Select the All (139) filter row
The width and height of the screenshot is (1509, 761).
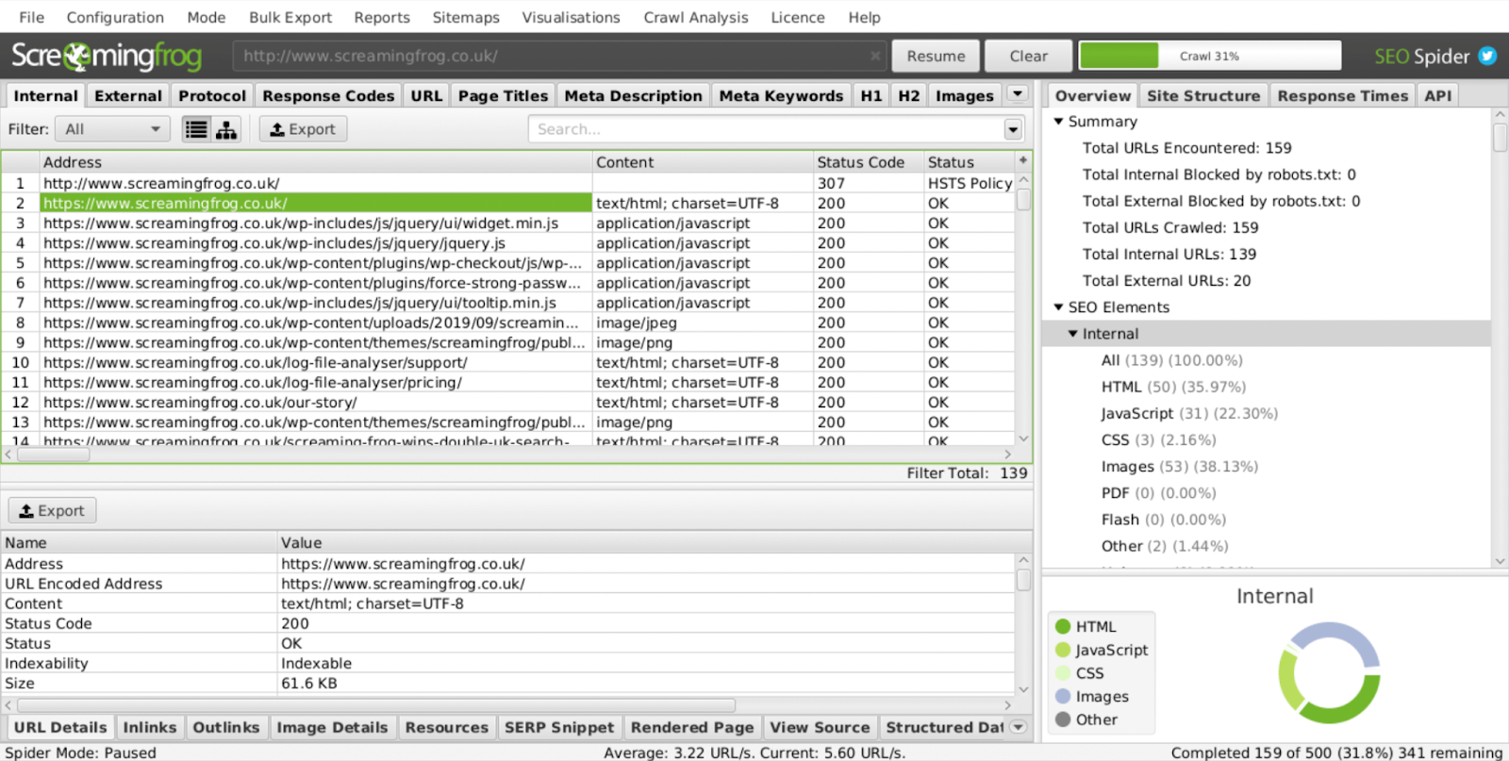[x=1171, y=360]
